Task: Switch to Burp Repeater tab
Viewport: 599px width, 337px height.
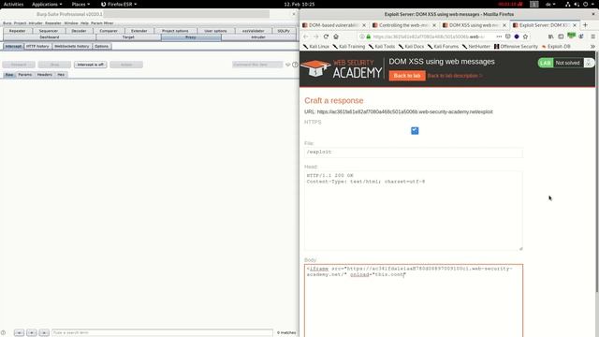Action: pos(17,31)
